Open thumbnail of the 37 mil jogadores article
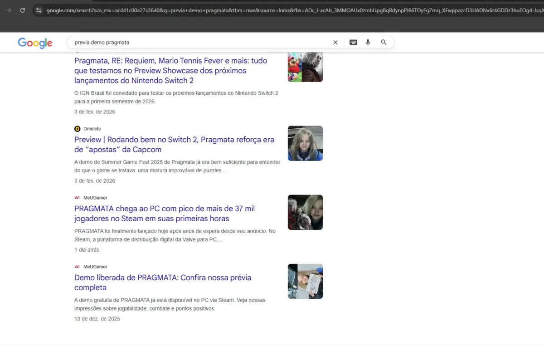544x345 pixels. coord(305,212)
